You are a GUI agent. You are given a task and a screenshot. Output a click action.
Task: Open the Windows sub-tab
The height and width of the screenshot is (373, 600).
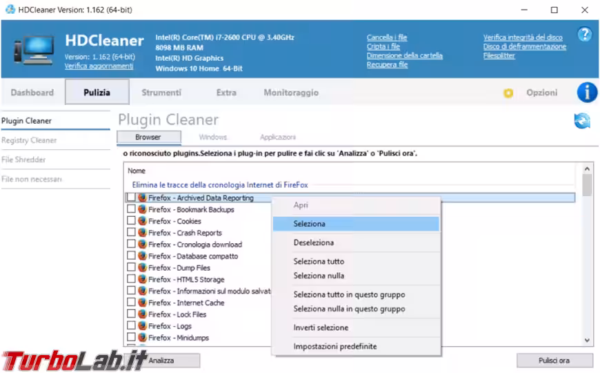[212, 137]
